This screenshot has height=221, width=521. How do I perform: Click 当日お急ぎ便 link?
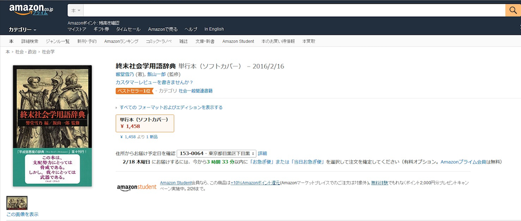(x=308, y=162)
